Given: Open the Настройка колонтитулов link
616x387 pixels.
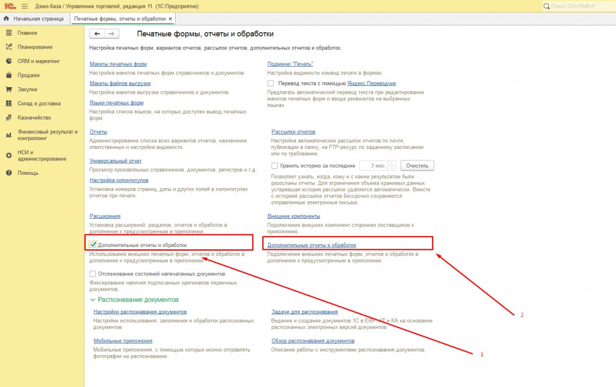Looking at the screenshot, I should click(119, 180).
